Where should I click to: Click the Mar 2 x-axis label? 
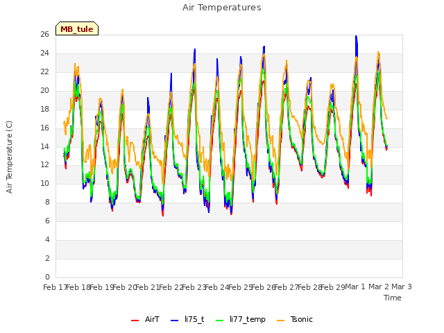pos(379,287)
